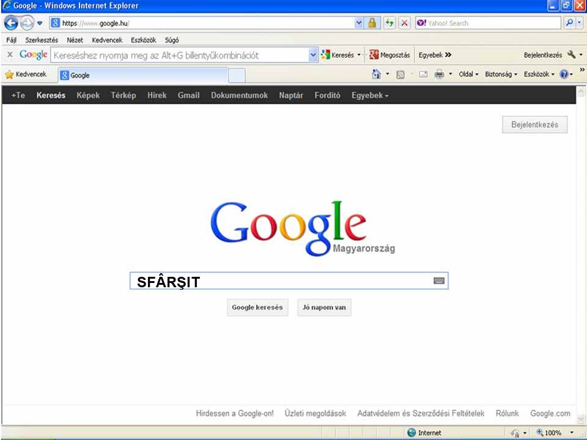Image resolution: width=587 pixels, height=440 pixels.
Task: Click the Kedvencek favorites star button
Action: click(x=26, y=75)
